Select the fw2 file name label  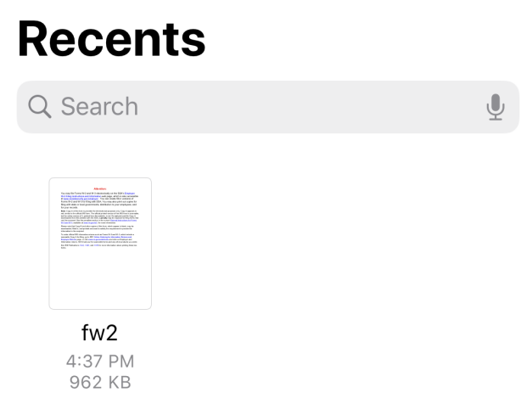coord(100,333)
